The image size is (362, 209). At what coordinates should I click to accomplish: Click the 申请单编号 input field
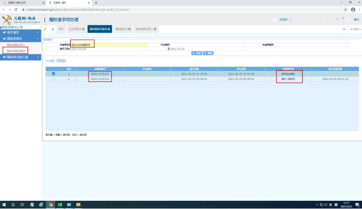pyautogui.click(x=312, y=45)
